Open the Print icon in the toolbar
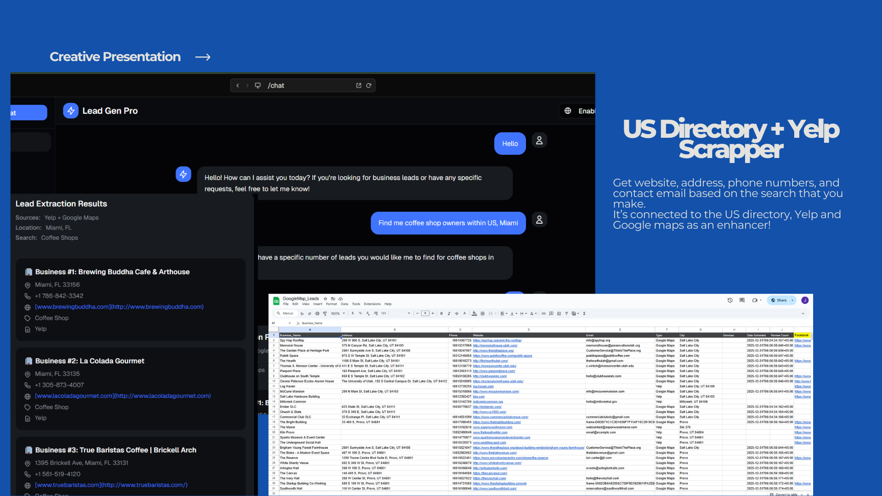The width and height of the screenshot is (882, 496). click(317, 313)
